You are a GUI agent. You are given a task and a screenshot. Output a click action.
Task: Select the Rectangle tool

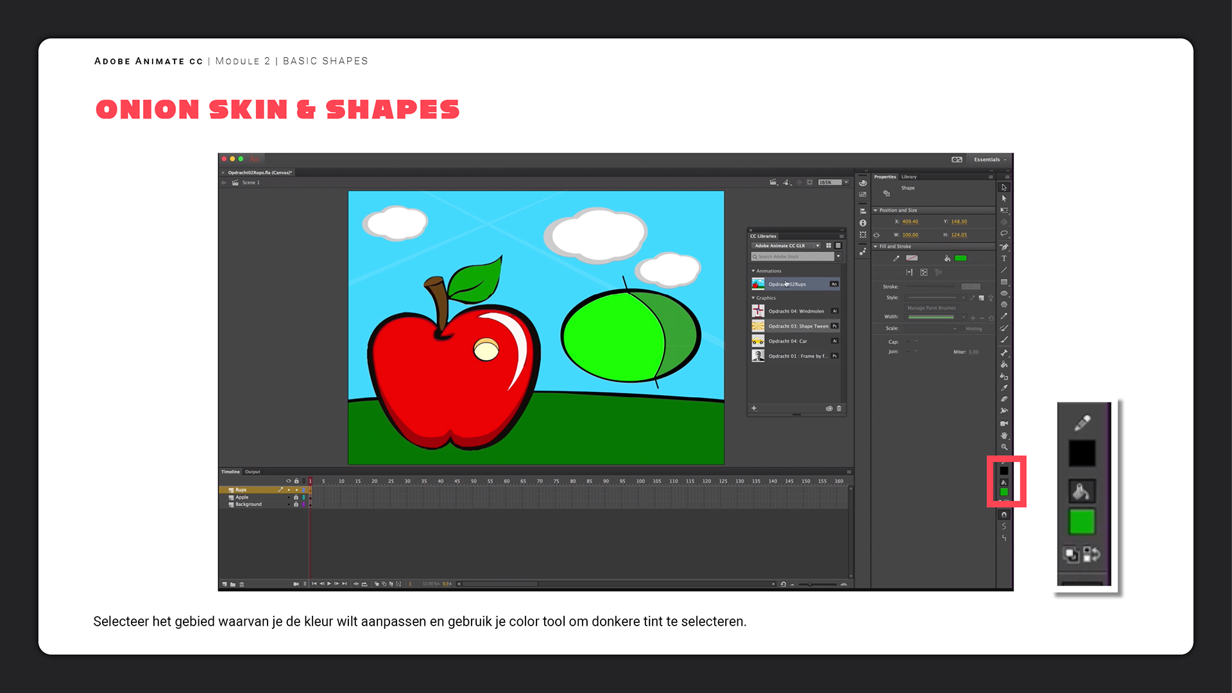coord(1004,282)
